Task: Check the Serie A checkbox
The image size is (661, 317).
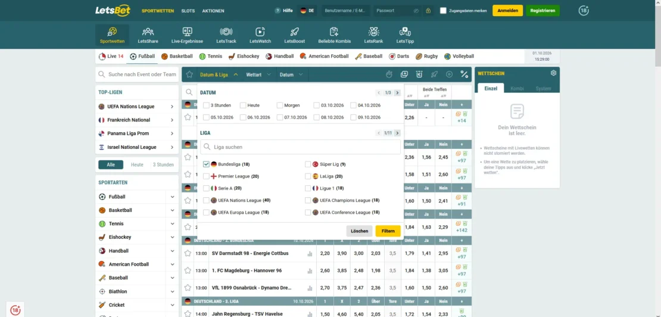Action: pyautogui.click(x=206, y=188)
